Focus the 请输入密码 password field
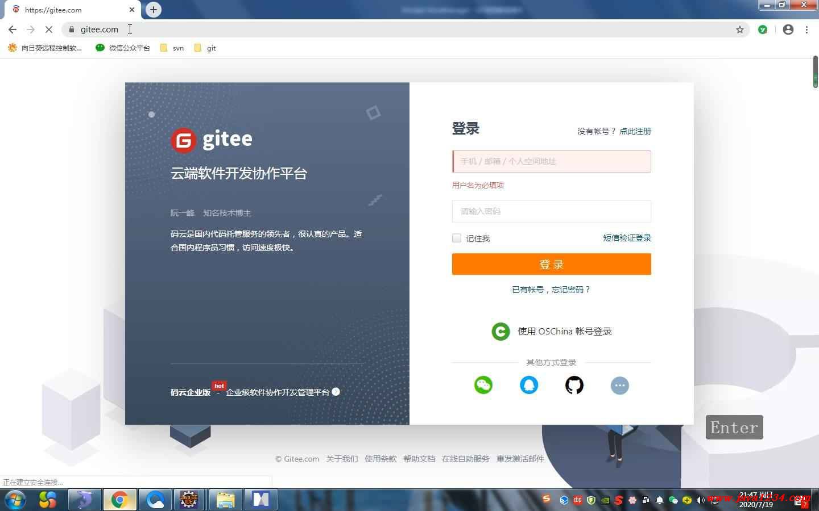The height and width of the screenshot is (511, 819). 552,211
